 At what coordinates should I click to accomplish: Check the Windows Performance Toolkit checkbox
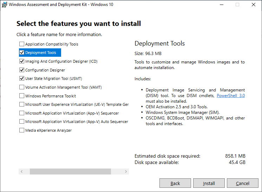click(x=22, y=96)
